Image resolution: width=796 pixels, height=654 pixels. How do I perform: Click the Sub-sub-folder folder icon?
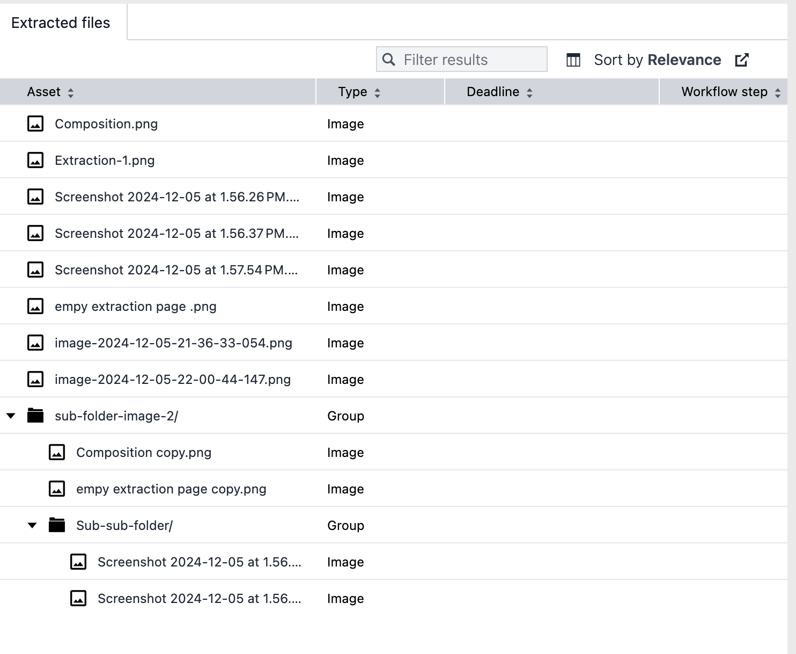click(57, 525)
